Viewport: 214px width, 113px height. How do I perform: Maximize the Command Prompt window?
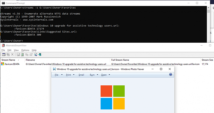coord(197,3)
